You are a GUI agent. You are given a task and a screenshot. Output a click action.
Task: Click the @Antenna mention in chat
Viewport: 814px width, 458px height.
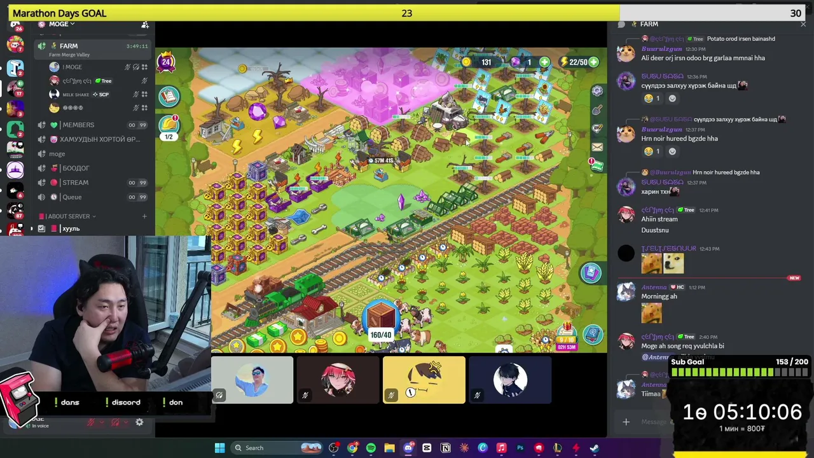(655, 357)
